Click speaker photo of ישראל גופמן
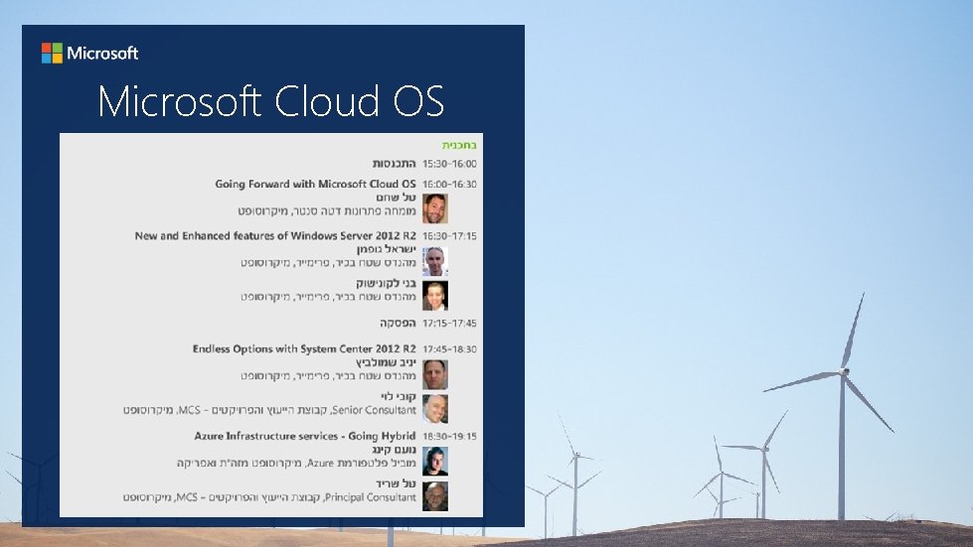Image resolution: width=973 pixels, height=547 pixels. coord(435,261)
